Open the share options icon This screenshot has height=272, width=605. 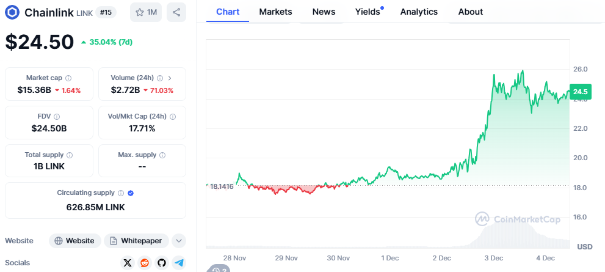pyautogui.click(x=176, y=12)
